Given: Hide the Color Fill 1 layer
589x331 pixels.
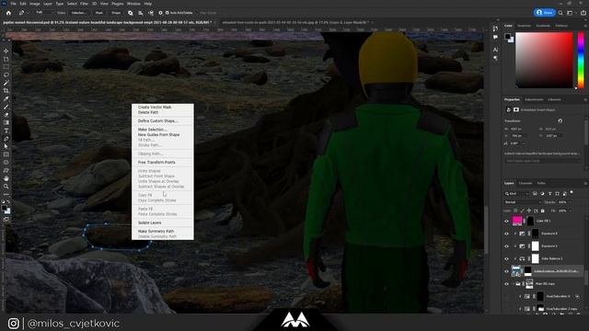Looking at the screenshot, I should (506, 221).
